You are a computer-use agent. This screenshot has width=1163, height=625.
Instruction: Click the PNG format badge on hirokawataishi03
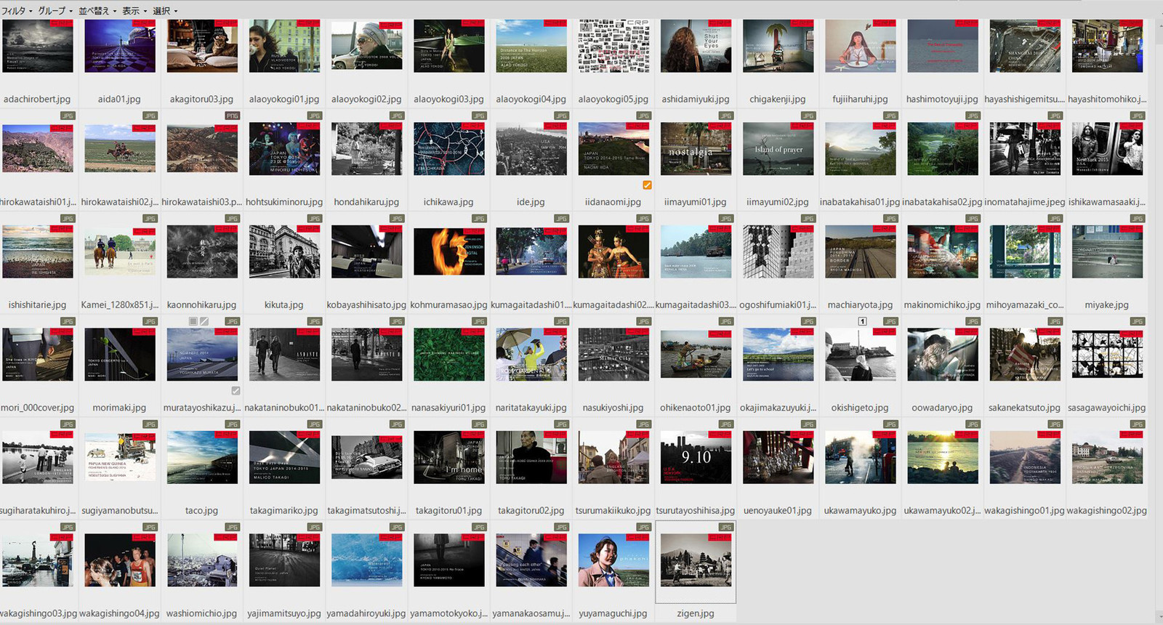pyautogui.click(x=232, y=116)
